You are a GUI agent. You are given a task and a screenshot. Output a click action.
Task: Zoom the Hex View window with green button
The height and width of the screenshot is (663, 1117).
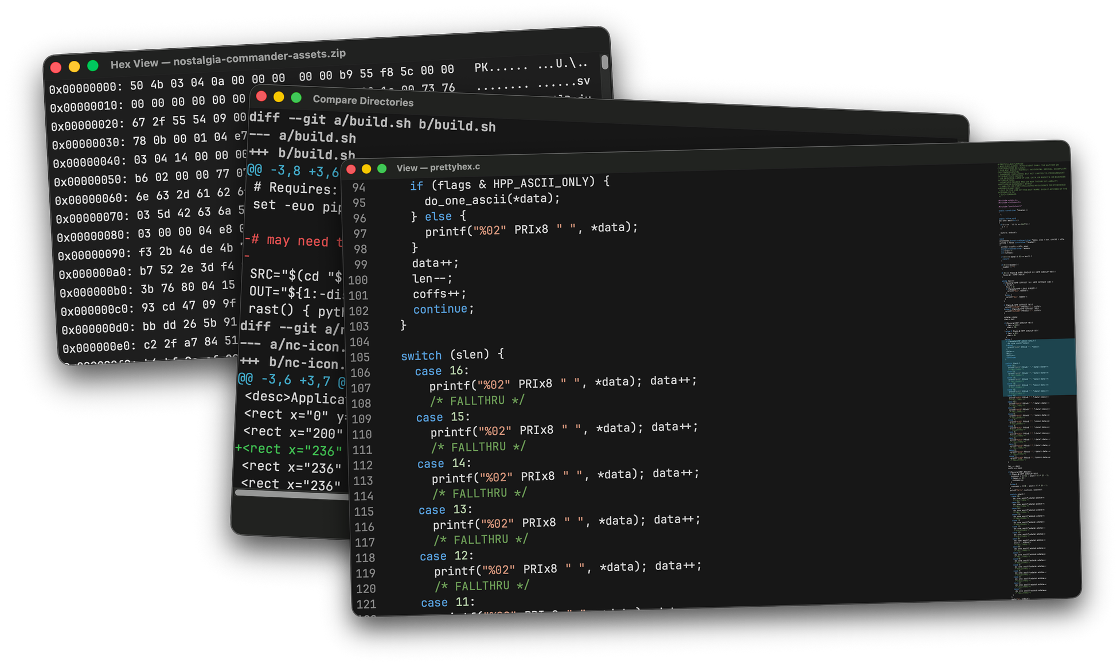point(92,65)
